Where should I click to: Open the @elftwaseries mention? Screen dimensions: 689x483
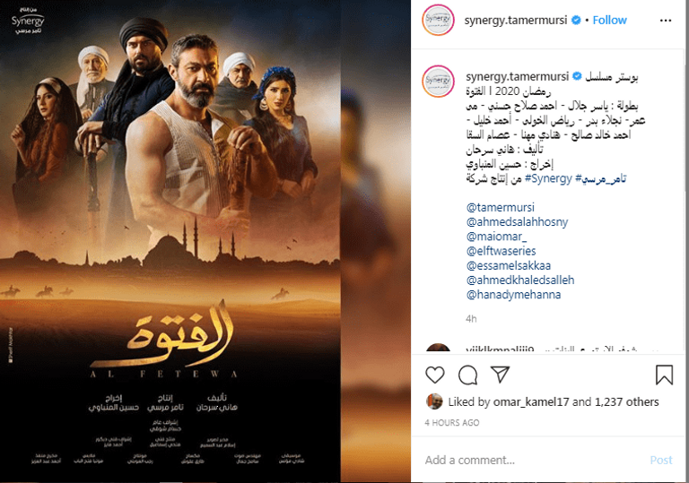[501, 251]
